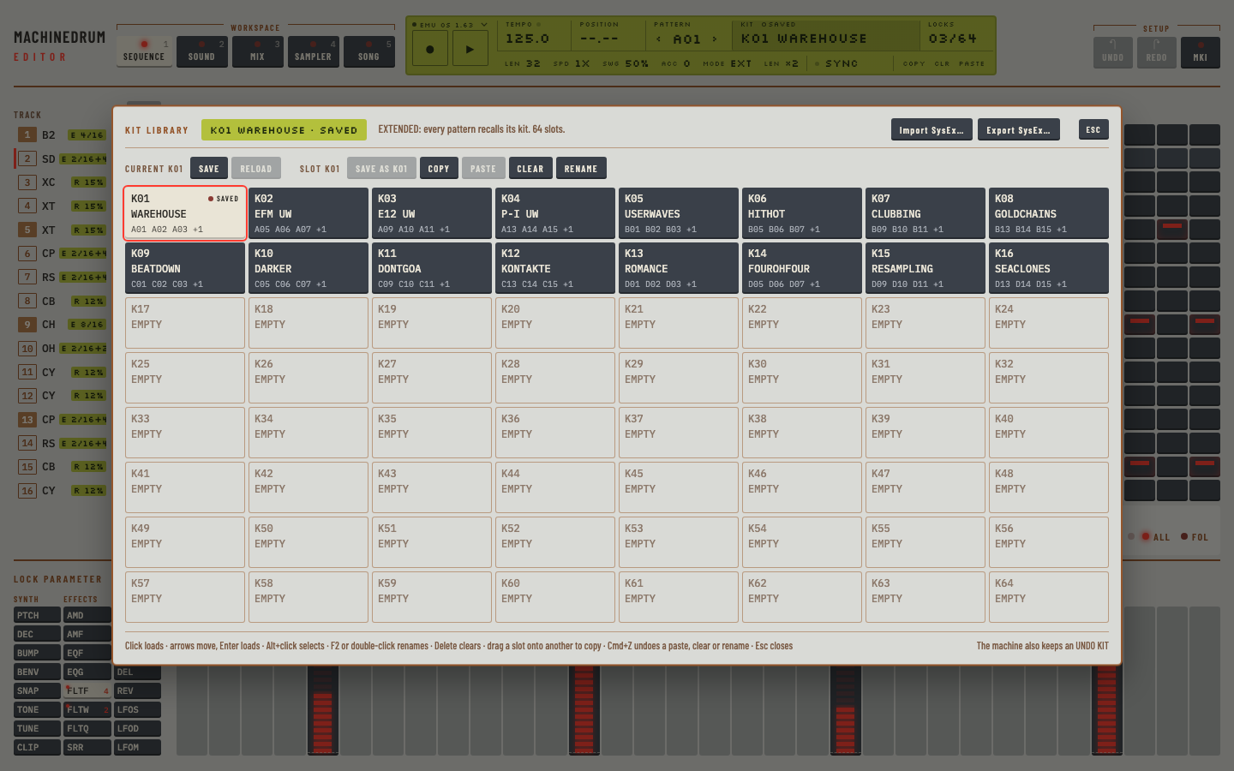Select the FOL radio option
The height and width of the screenshot is (771, 1234).
[1195, 537]
